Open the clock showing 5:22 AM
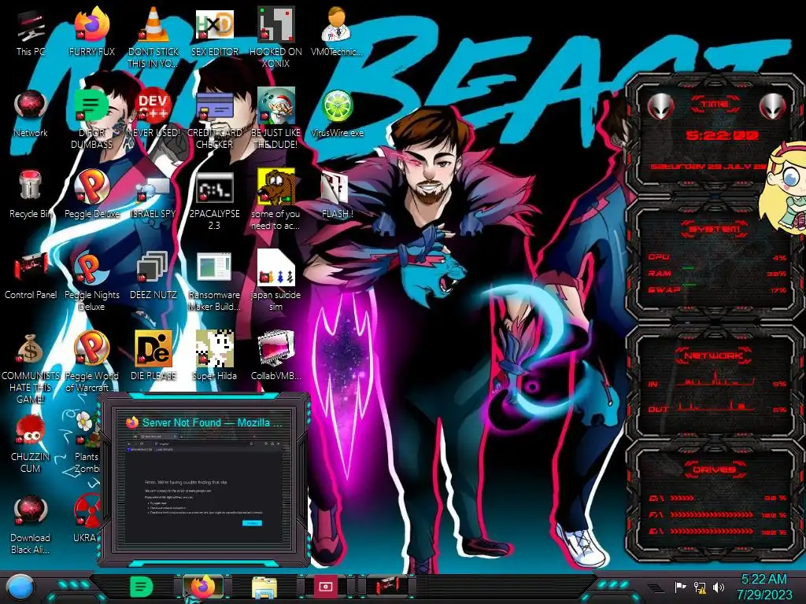Screen dimensions: 806x604 click(x=763, y=587)
